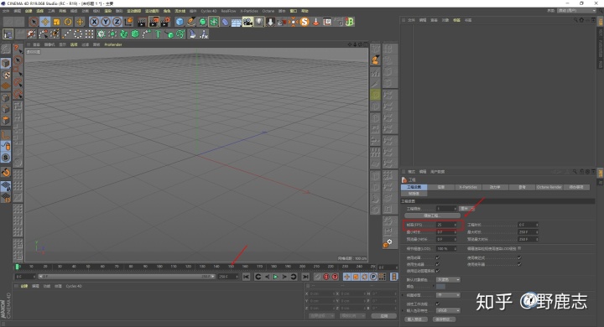Select the Move tool

45,22
